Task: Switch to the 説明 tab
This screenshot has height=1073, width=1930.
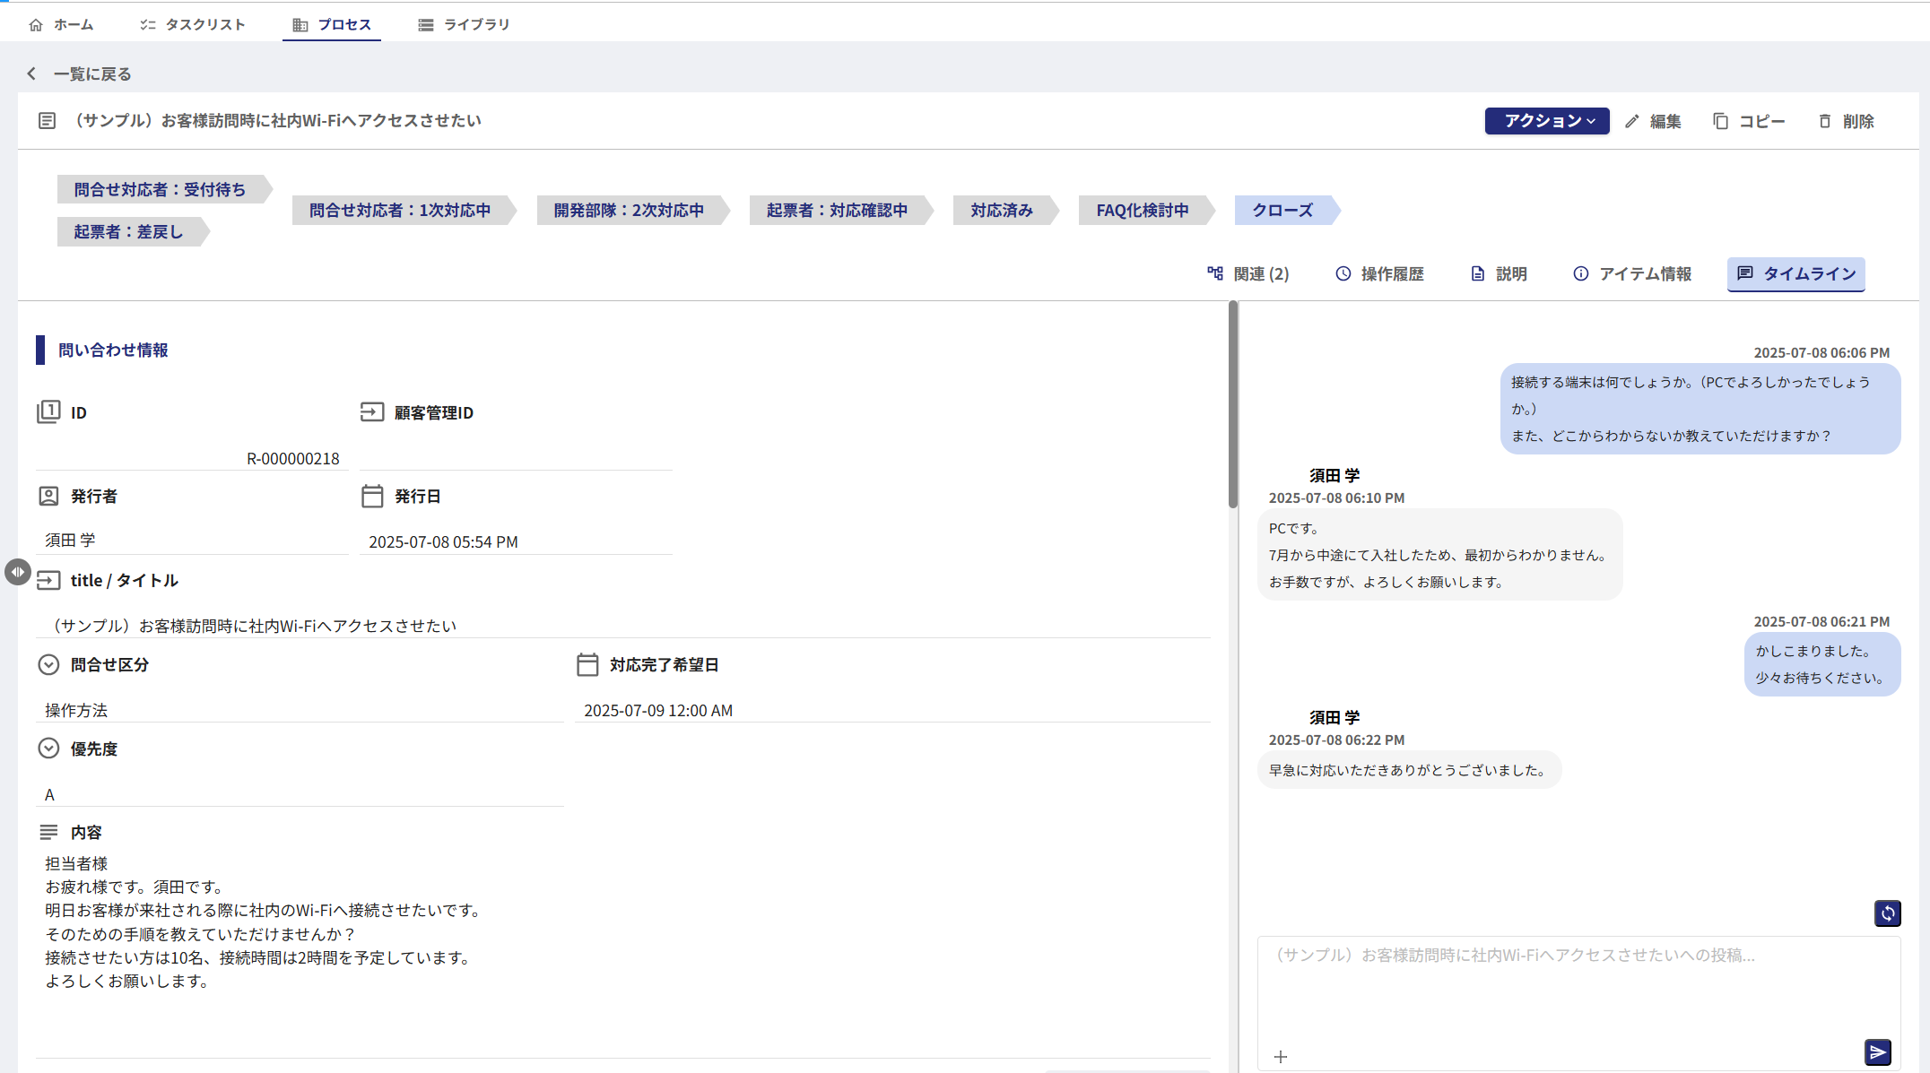Action: pos(1502,273)
